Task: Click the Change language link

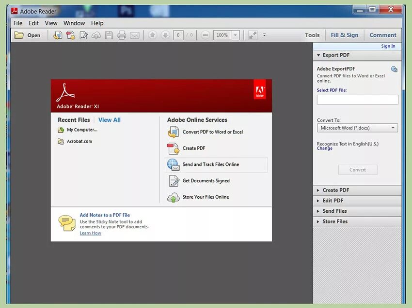Action: [324, 148]
